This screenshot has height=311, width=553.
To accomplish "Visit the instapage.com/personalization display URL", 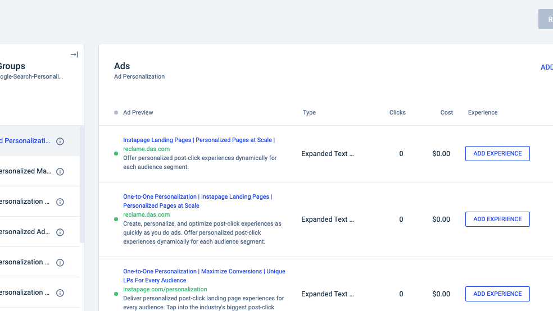I will tap(165, 289).
